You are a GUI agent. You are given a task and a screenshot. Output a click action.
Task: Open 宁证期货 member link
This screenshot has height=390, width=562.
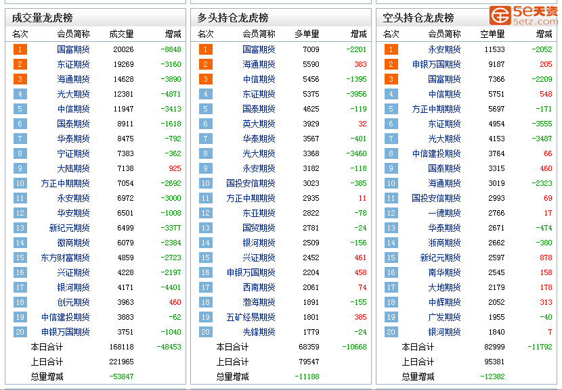point(73,153)
